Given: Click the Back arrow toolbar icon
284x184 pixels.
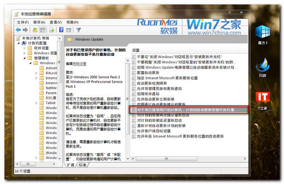Looking at the screenshot, I should click(x=18, y=30).
